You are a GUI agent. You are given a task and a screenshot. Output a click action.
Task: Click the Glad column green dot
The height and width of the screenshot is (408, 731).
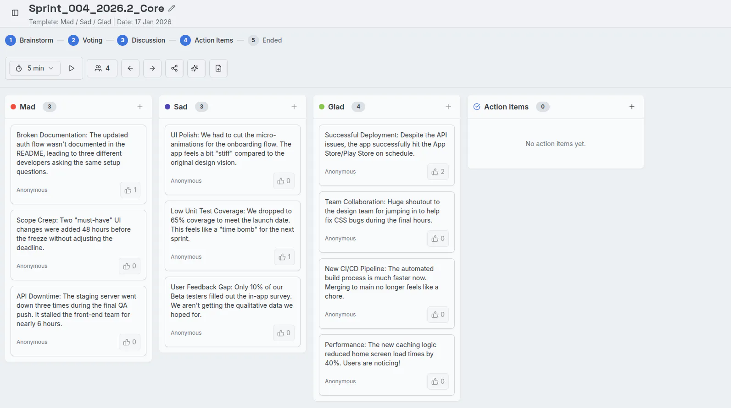click(322, 107)
